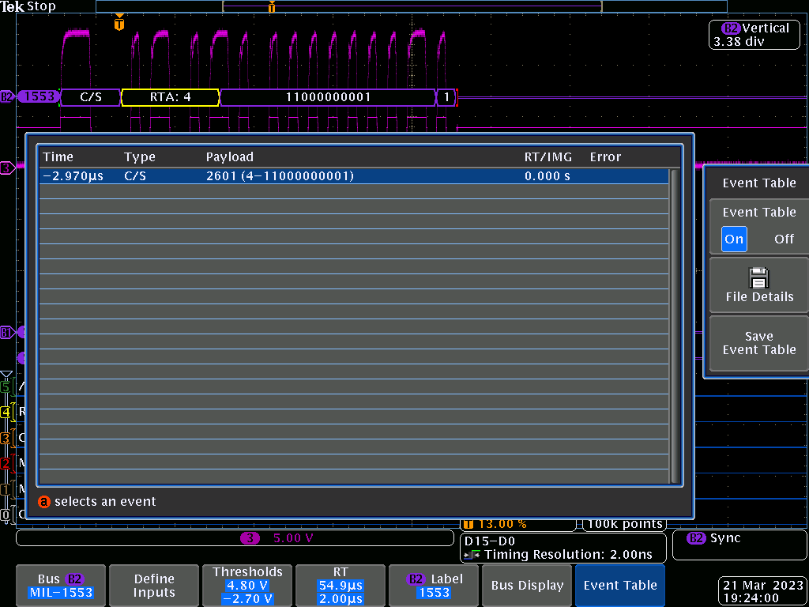Click the C/S decoded bus segment
809x607 pixels.
[90, 97]
